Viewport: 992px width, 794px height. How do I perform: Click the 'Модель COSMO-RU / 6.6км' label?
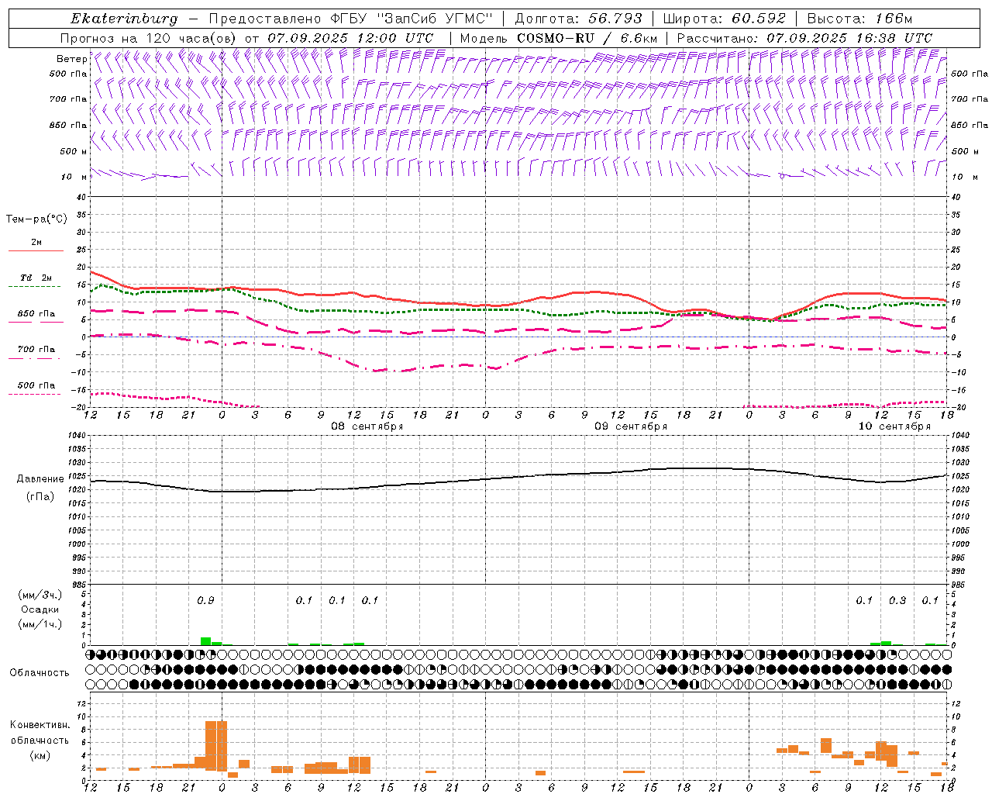click(559, 38)
